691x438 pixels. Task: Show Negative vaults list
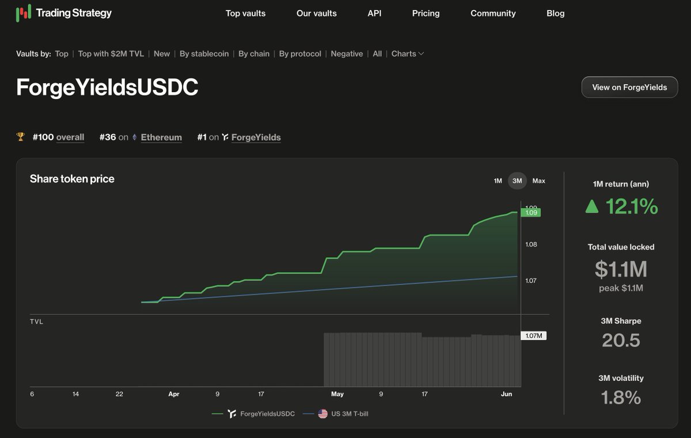(347, 54)
